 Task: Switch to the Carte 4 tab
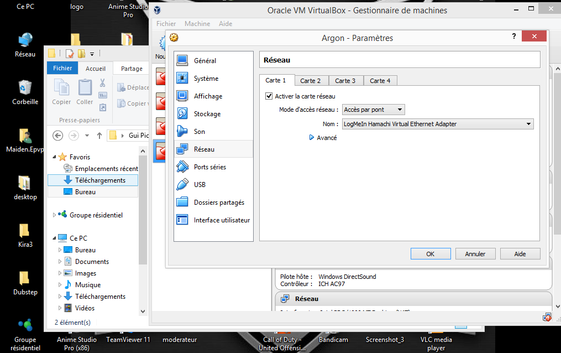tap(380, 81)
